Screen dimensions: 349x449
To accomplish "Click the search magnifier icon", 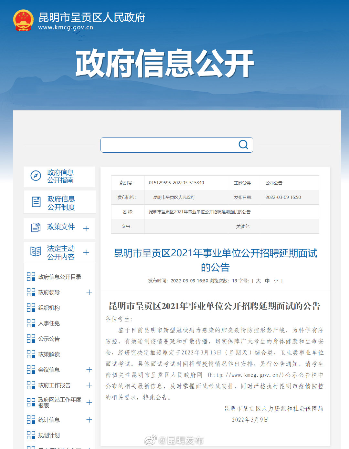I will tap(243, 145).
